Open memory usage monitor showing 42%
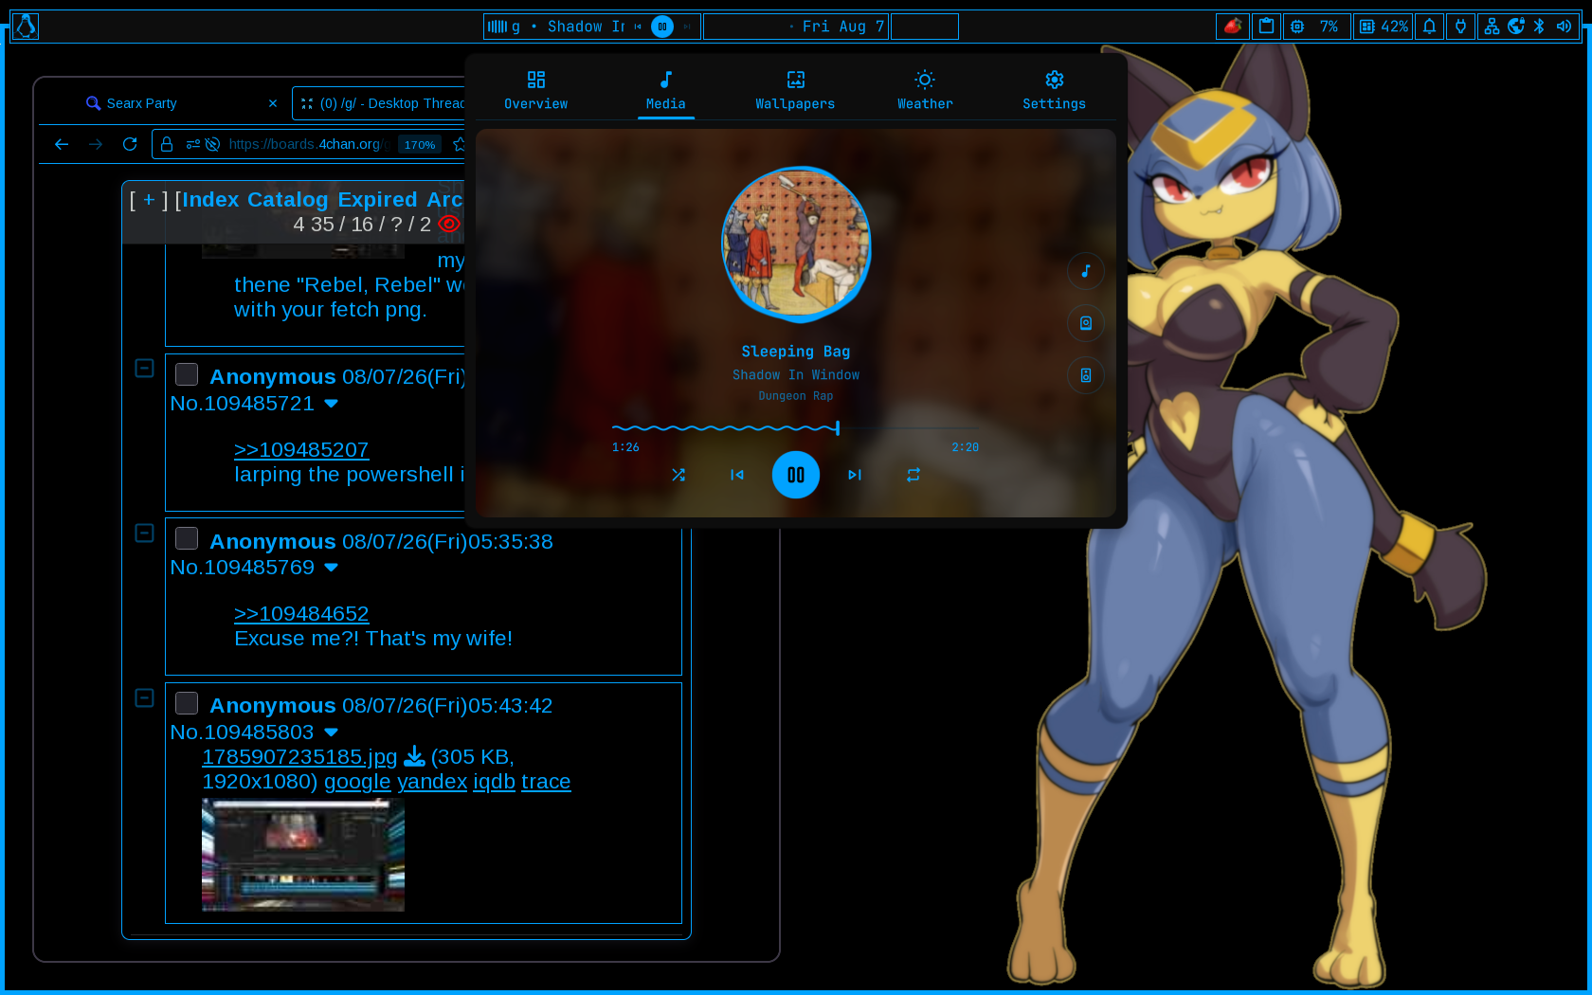The height and width of the screenshot is (995, 1592). click(x=1383, y=27)
